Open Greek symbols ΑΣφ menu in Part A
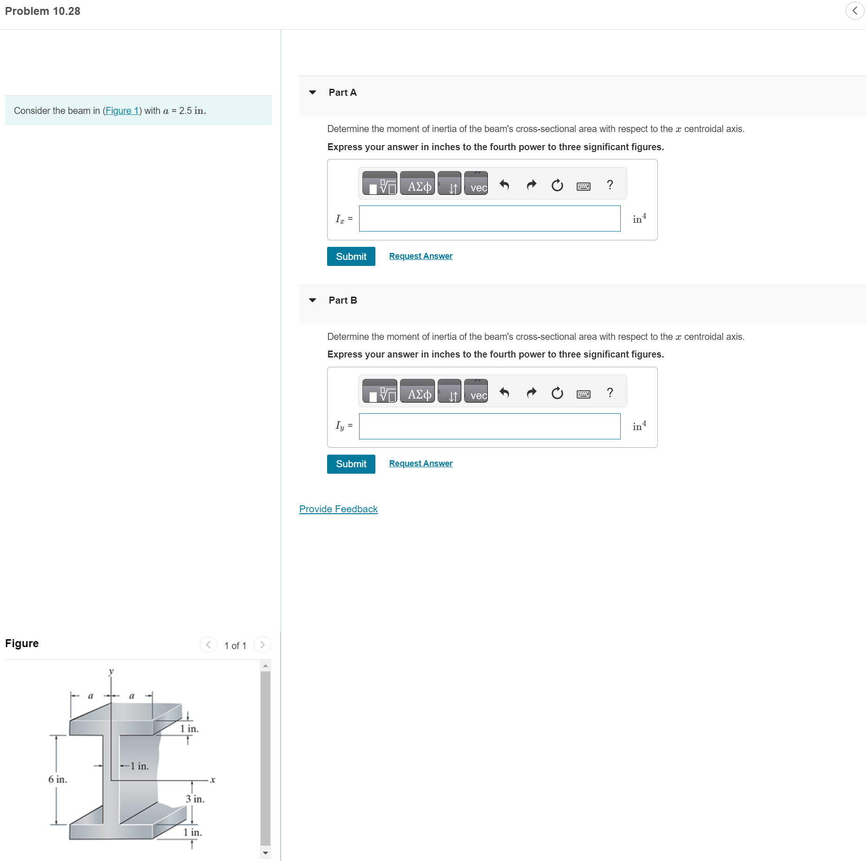The height and width of the screenshot is (861, 866). (417, 183)
